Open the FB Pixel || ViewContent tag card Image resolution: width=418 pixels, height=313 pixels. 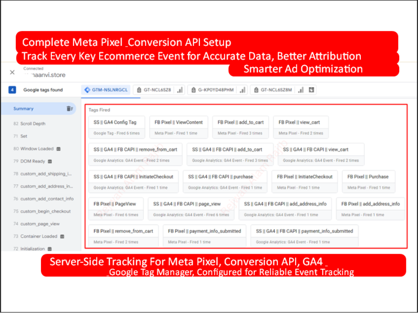(x=178, y=127)
